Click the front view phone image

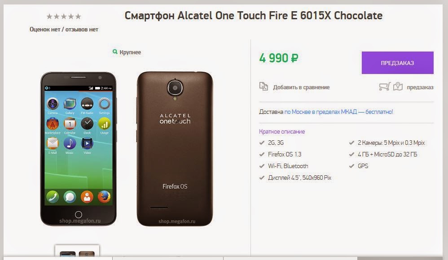coord(78,149)
